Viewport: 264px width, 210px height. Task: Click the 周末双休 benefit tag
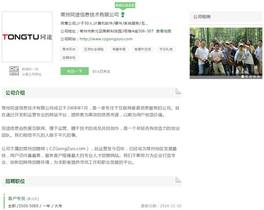coord(69,50)
